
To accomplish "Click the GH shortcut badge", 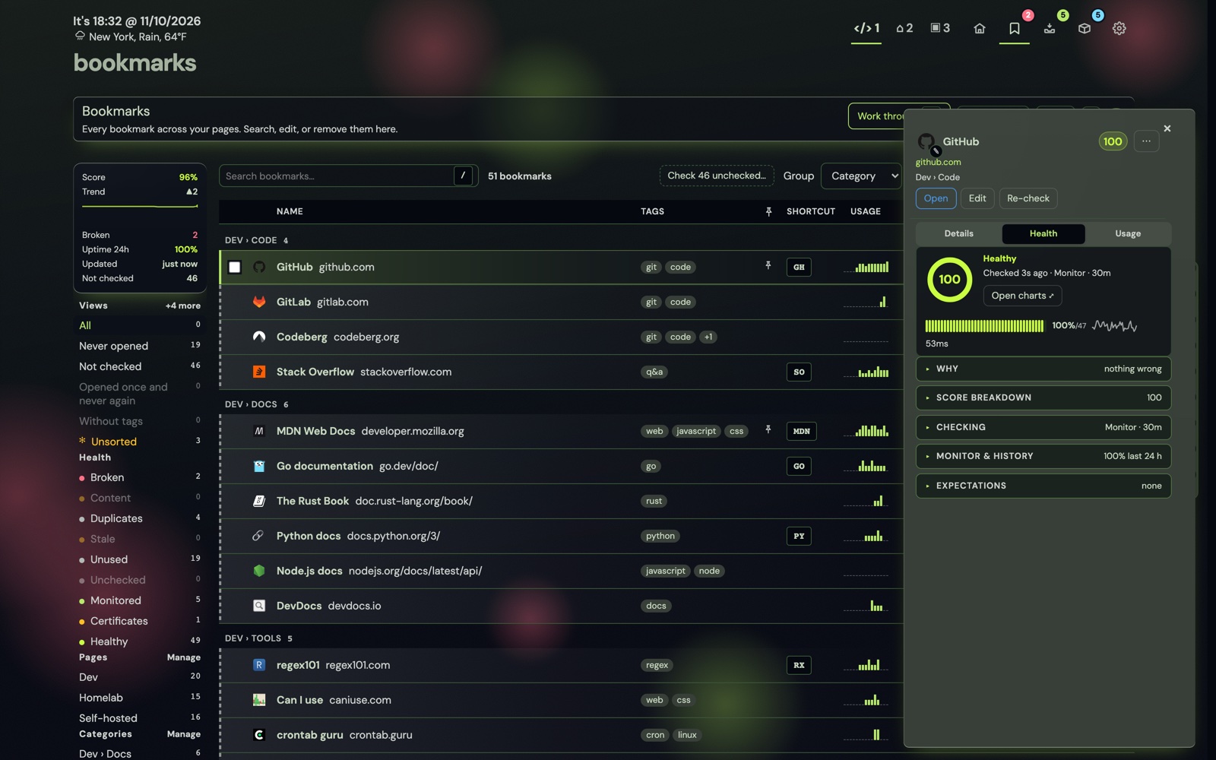I will 799,267.
